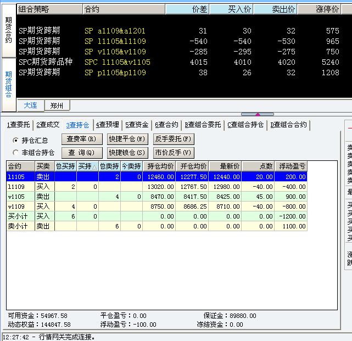Sort positions by 浮动盈亏 column header
The height and width of the screenshot is (341, 352).
pyautogui.click(x=291, y=166)
